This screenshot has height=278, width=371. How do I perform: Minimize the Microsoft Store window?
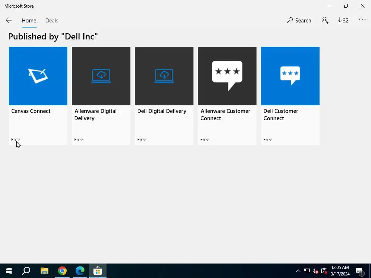coord(329,6)
